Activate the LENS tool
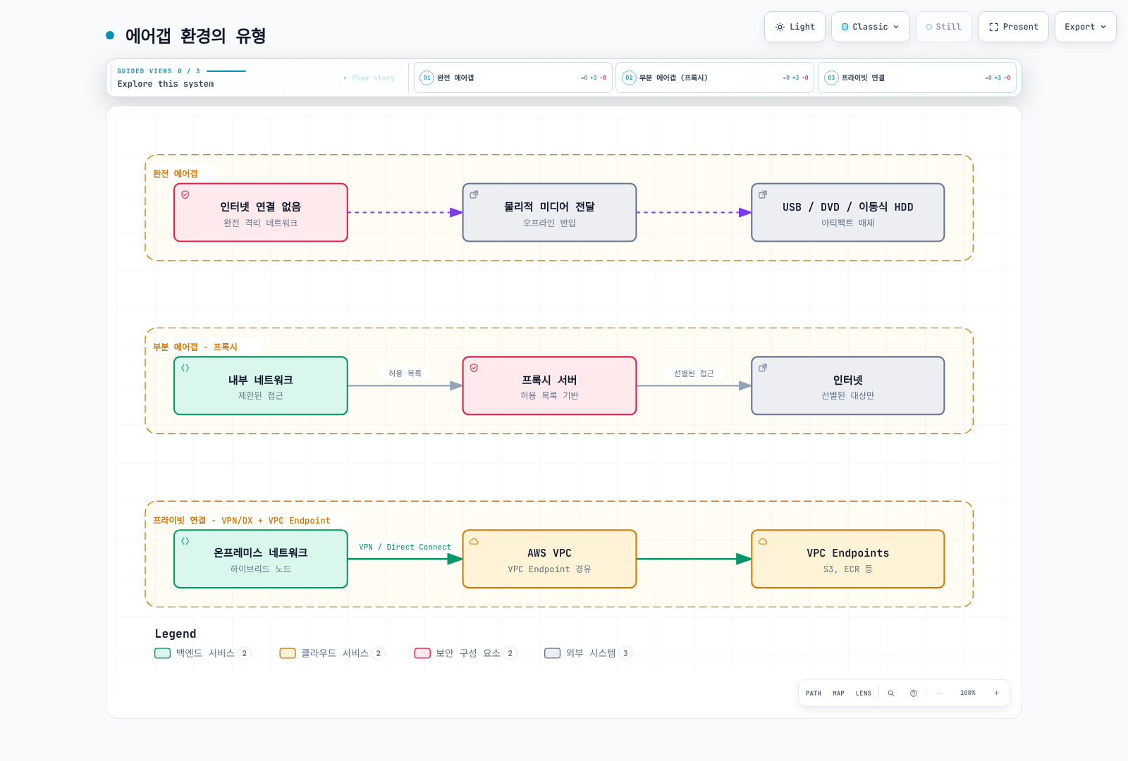The image size is (1128, 761). 864,693
